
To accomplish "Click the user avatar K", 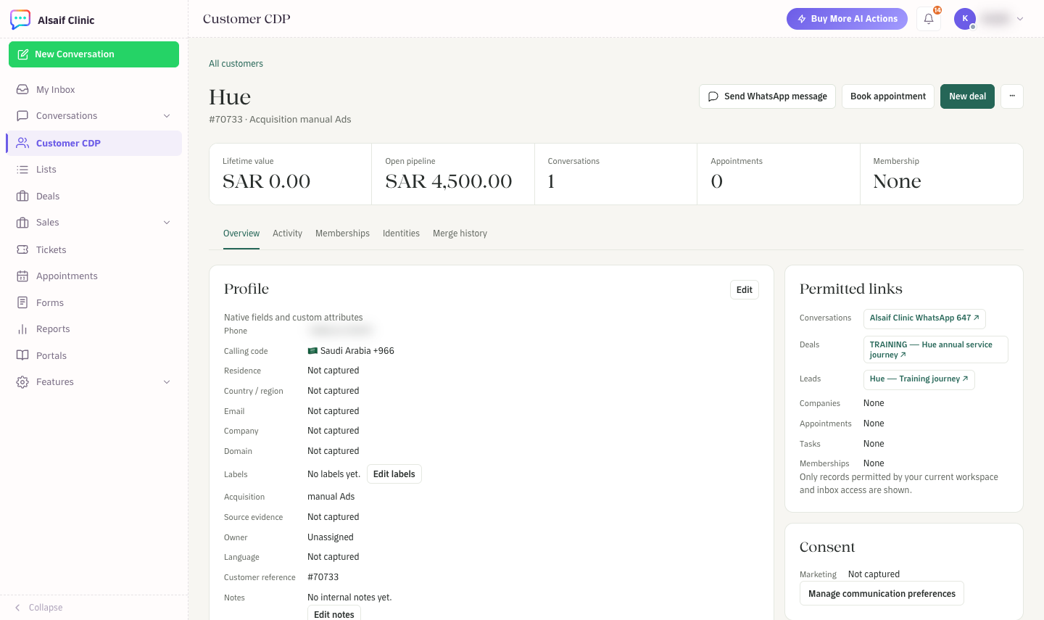I will pyautogui.click(x=965, y=19).
